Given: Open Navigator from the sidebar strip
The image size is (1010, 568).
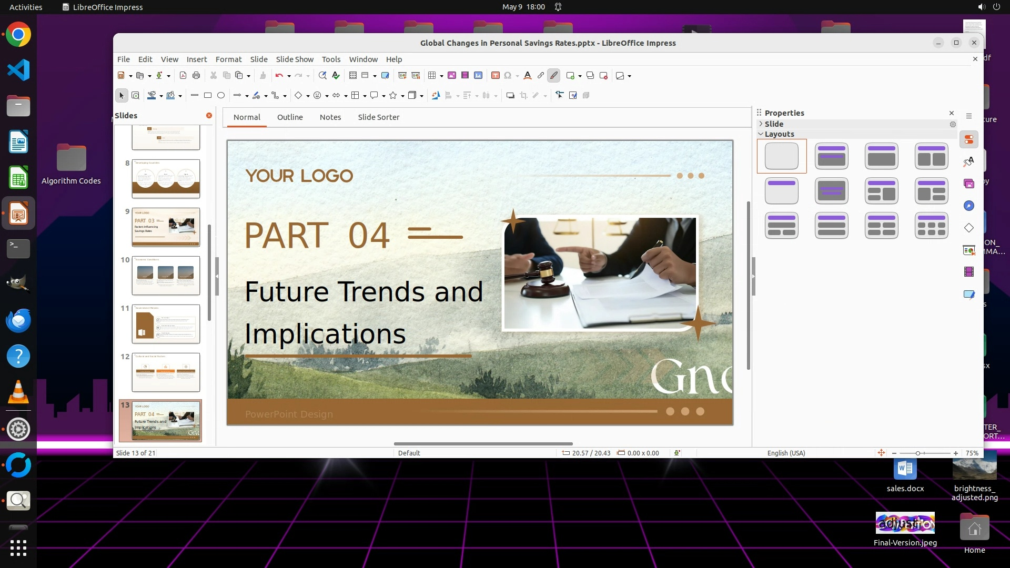Looking at the screenshot, I should click(x=969, y=206).
